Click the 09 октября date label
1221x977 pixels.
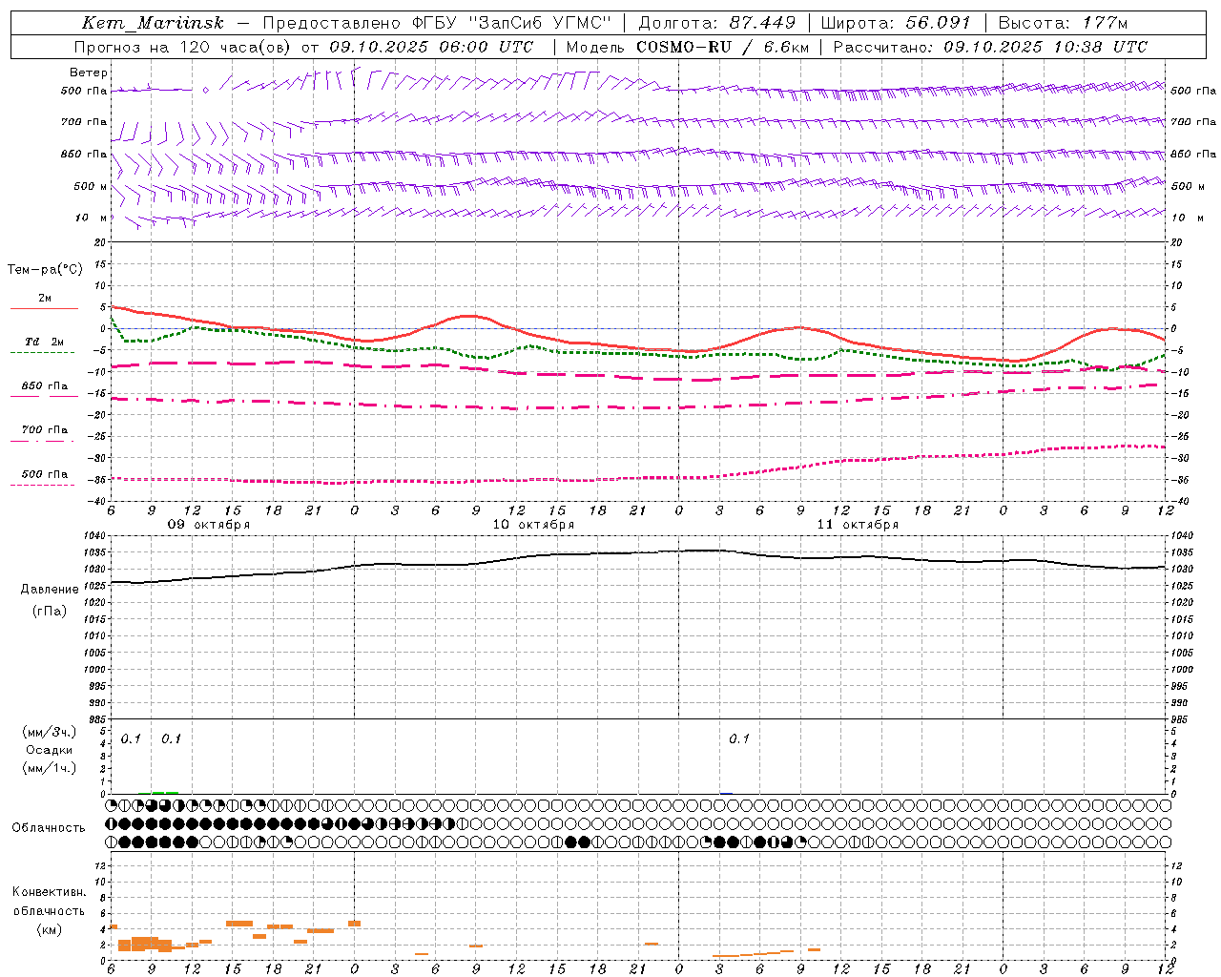[209, 525]
